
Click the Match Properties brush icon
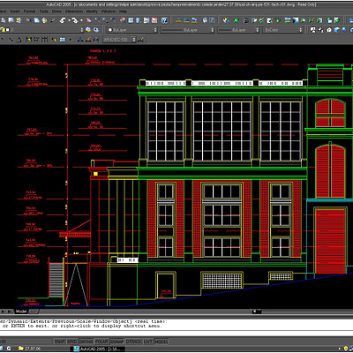click(53, 20)
